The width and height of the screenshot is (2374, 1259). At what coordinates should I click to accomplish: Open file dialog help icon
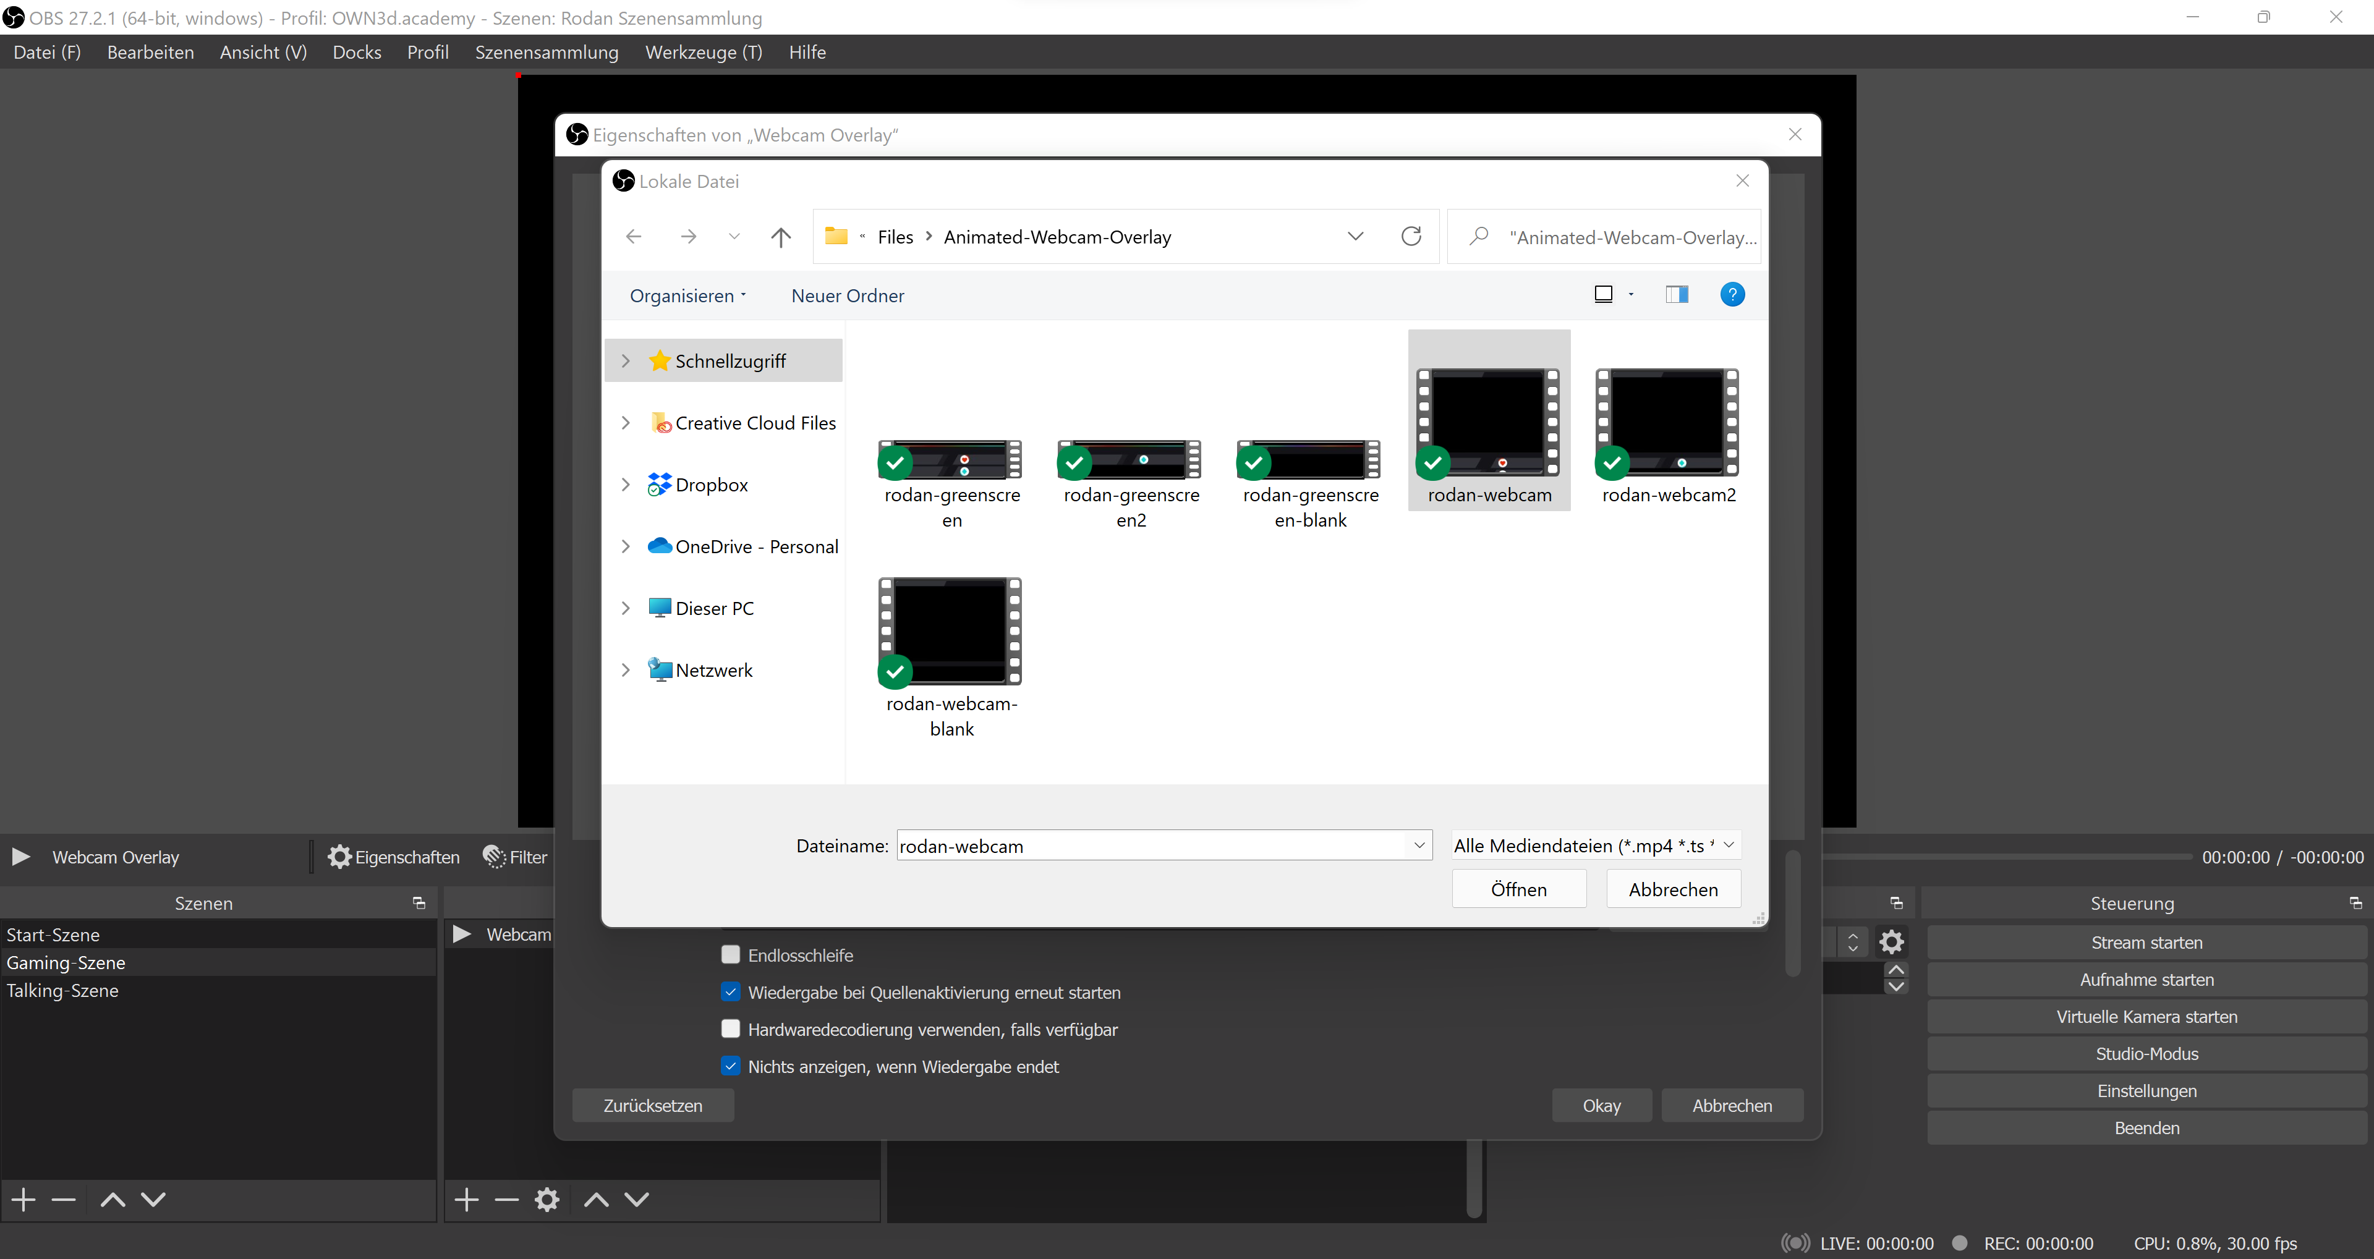tap(1732, 295)
